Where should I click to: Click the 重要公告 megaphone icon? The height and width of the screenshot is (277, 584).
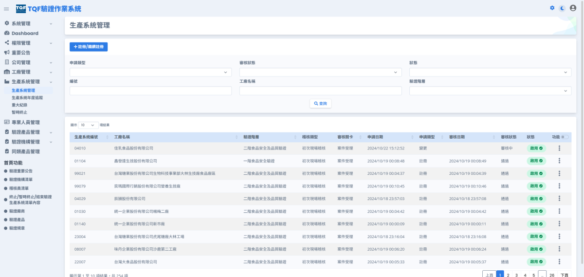(7, 52)
